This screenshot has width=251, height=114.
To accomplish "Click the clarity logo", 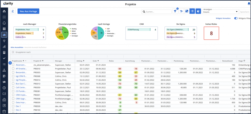I will [8, 4].
